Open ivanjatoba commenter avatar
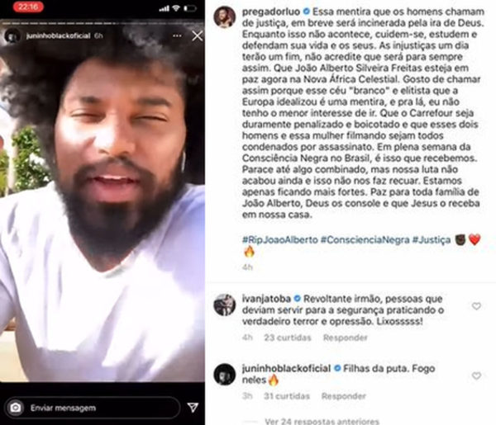This screenshot has height=425, width=496. (x=225, y=305)
